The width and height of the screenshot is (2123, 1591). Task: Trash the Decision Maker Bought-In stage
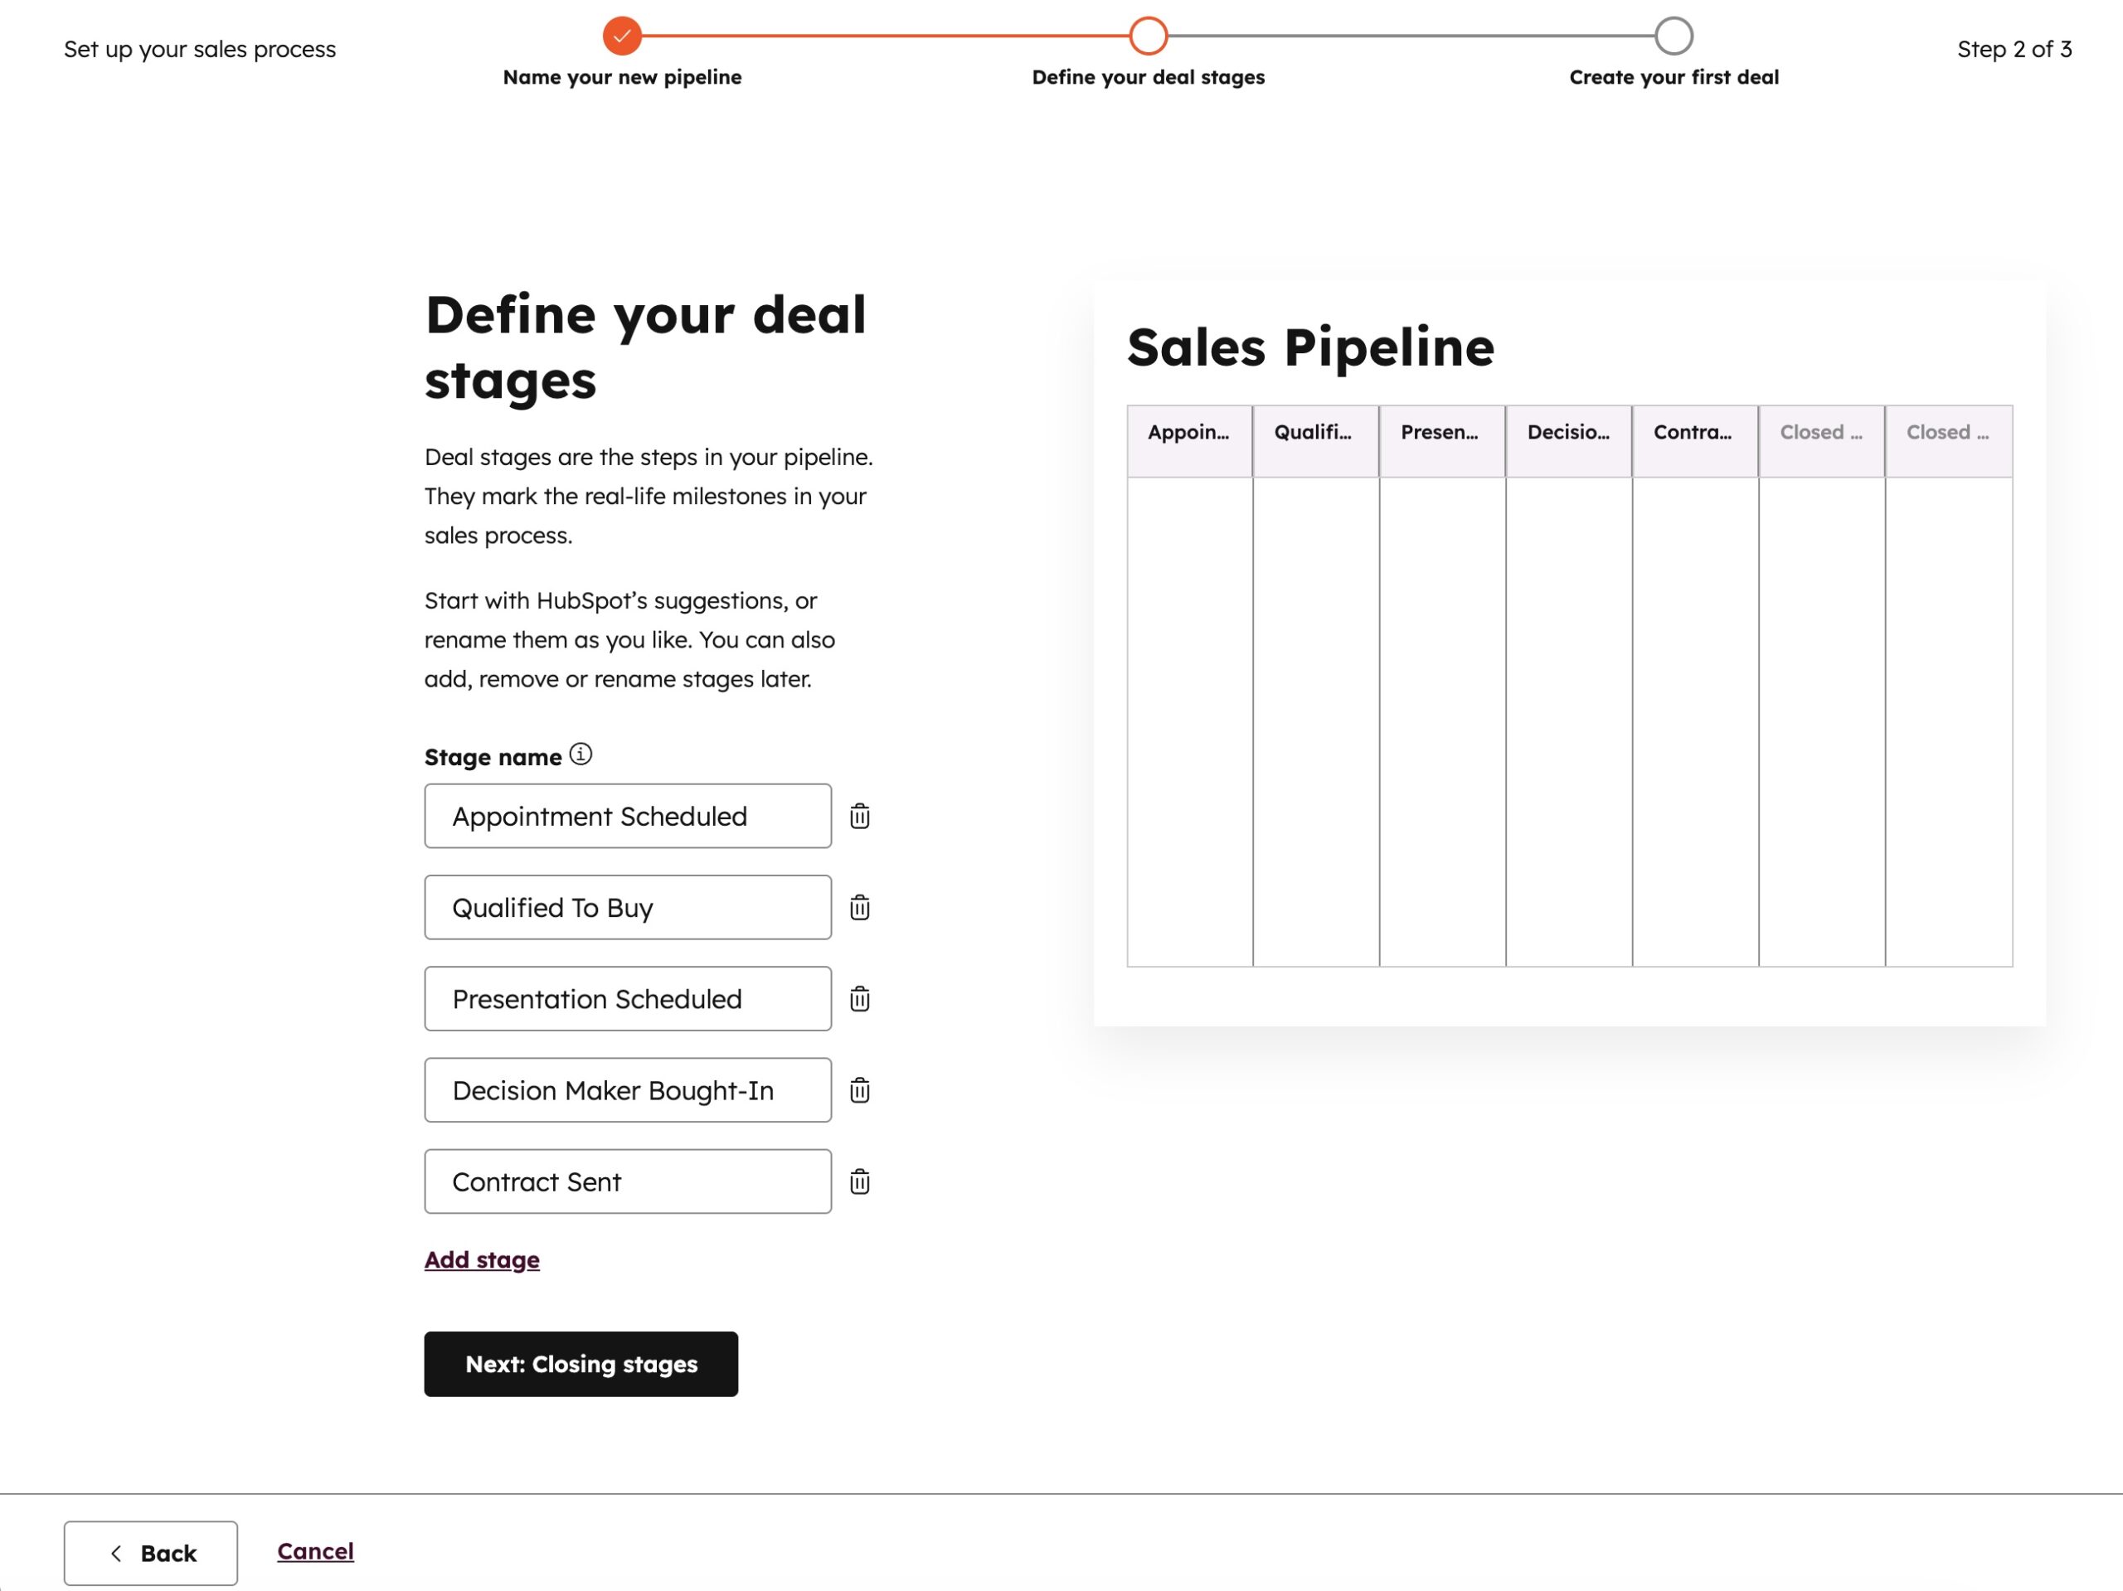(859, 1090)
